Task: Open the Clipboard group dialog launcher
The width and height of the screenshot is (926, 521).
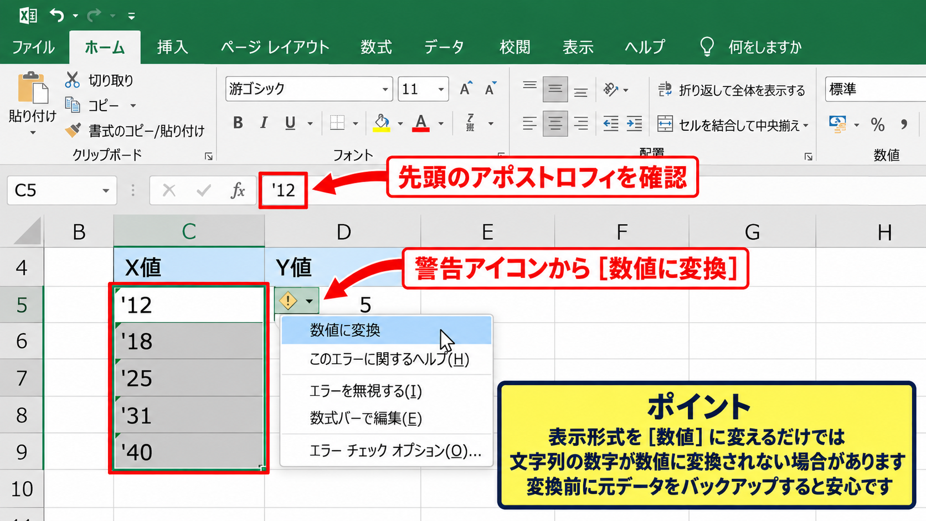Action: 209,157
